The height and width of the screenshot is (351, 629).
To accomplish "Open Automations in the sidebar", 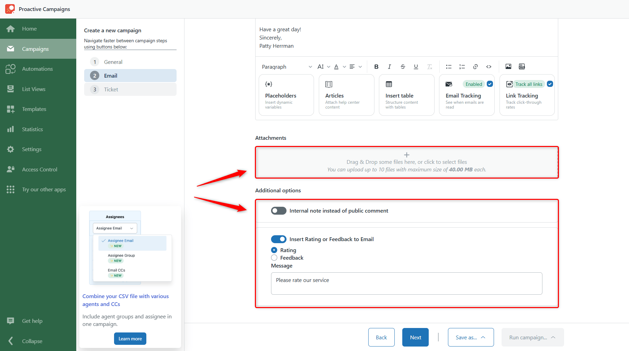I will click(x=38, y=69).
